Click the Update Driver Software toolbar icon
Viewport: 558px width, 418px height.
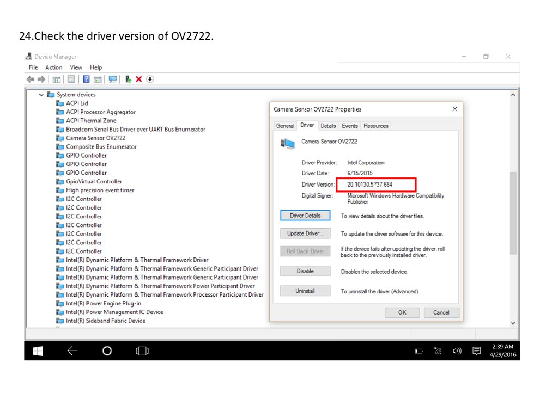(x=128, y=79)
